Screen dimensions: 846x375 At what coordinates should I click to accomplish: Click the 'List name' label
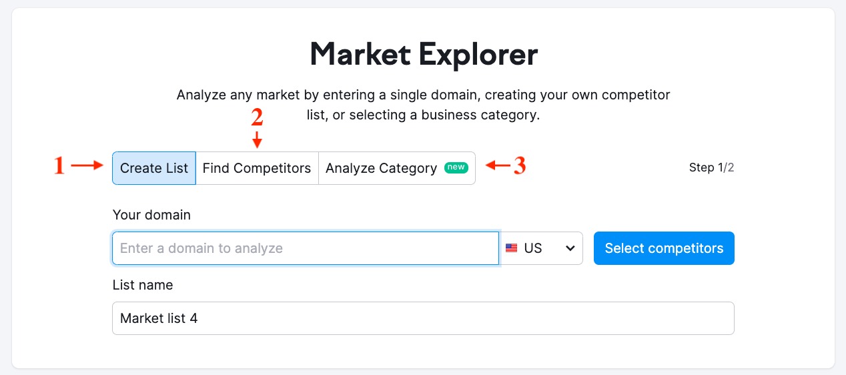coord(143,285)
